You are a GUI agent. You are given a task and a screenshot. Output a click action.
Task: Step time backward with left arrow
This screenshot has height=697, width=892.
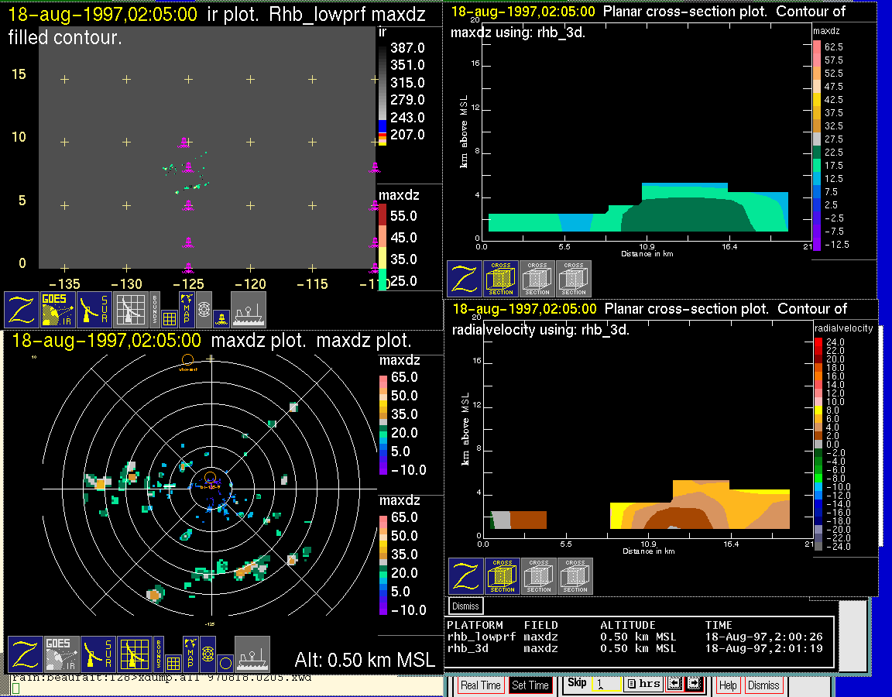point(674,685)
